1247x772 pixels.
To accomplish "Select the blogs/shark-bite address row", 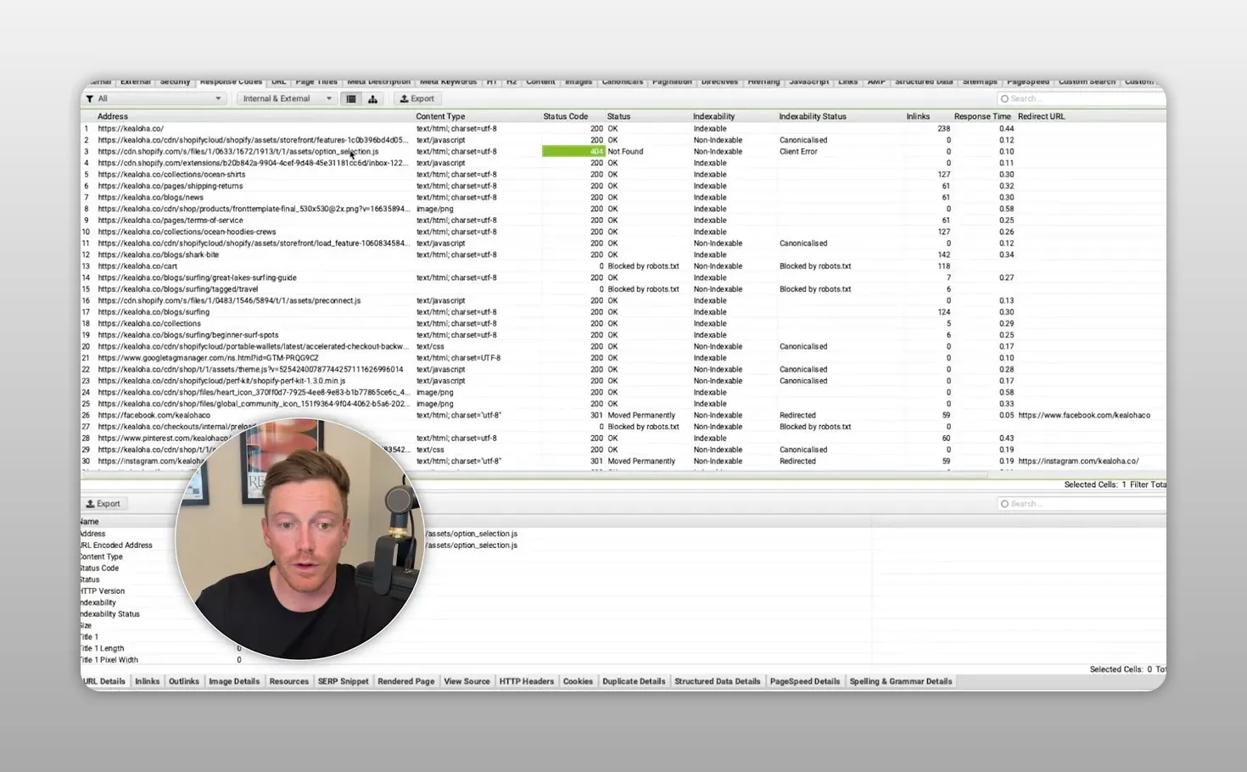I will click(158, 255).
